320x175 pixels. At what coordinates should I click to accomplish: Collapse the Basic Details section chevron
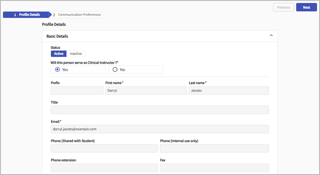(271, 35)
